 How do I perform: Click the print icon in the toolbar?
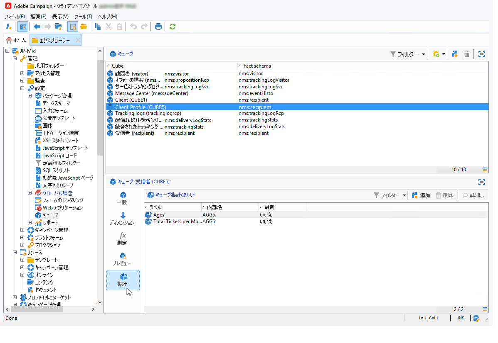click(158, 27)
